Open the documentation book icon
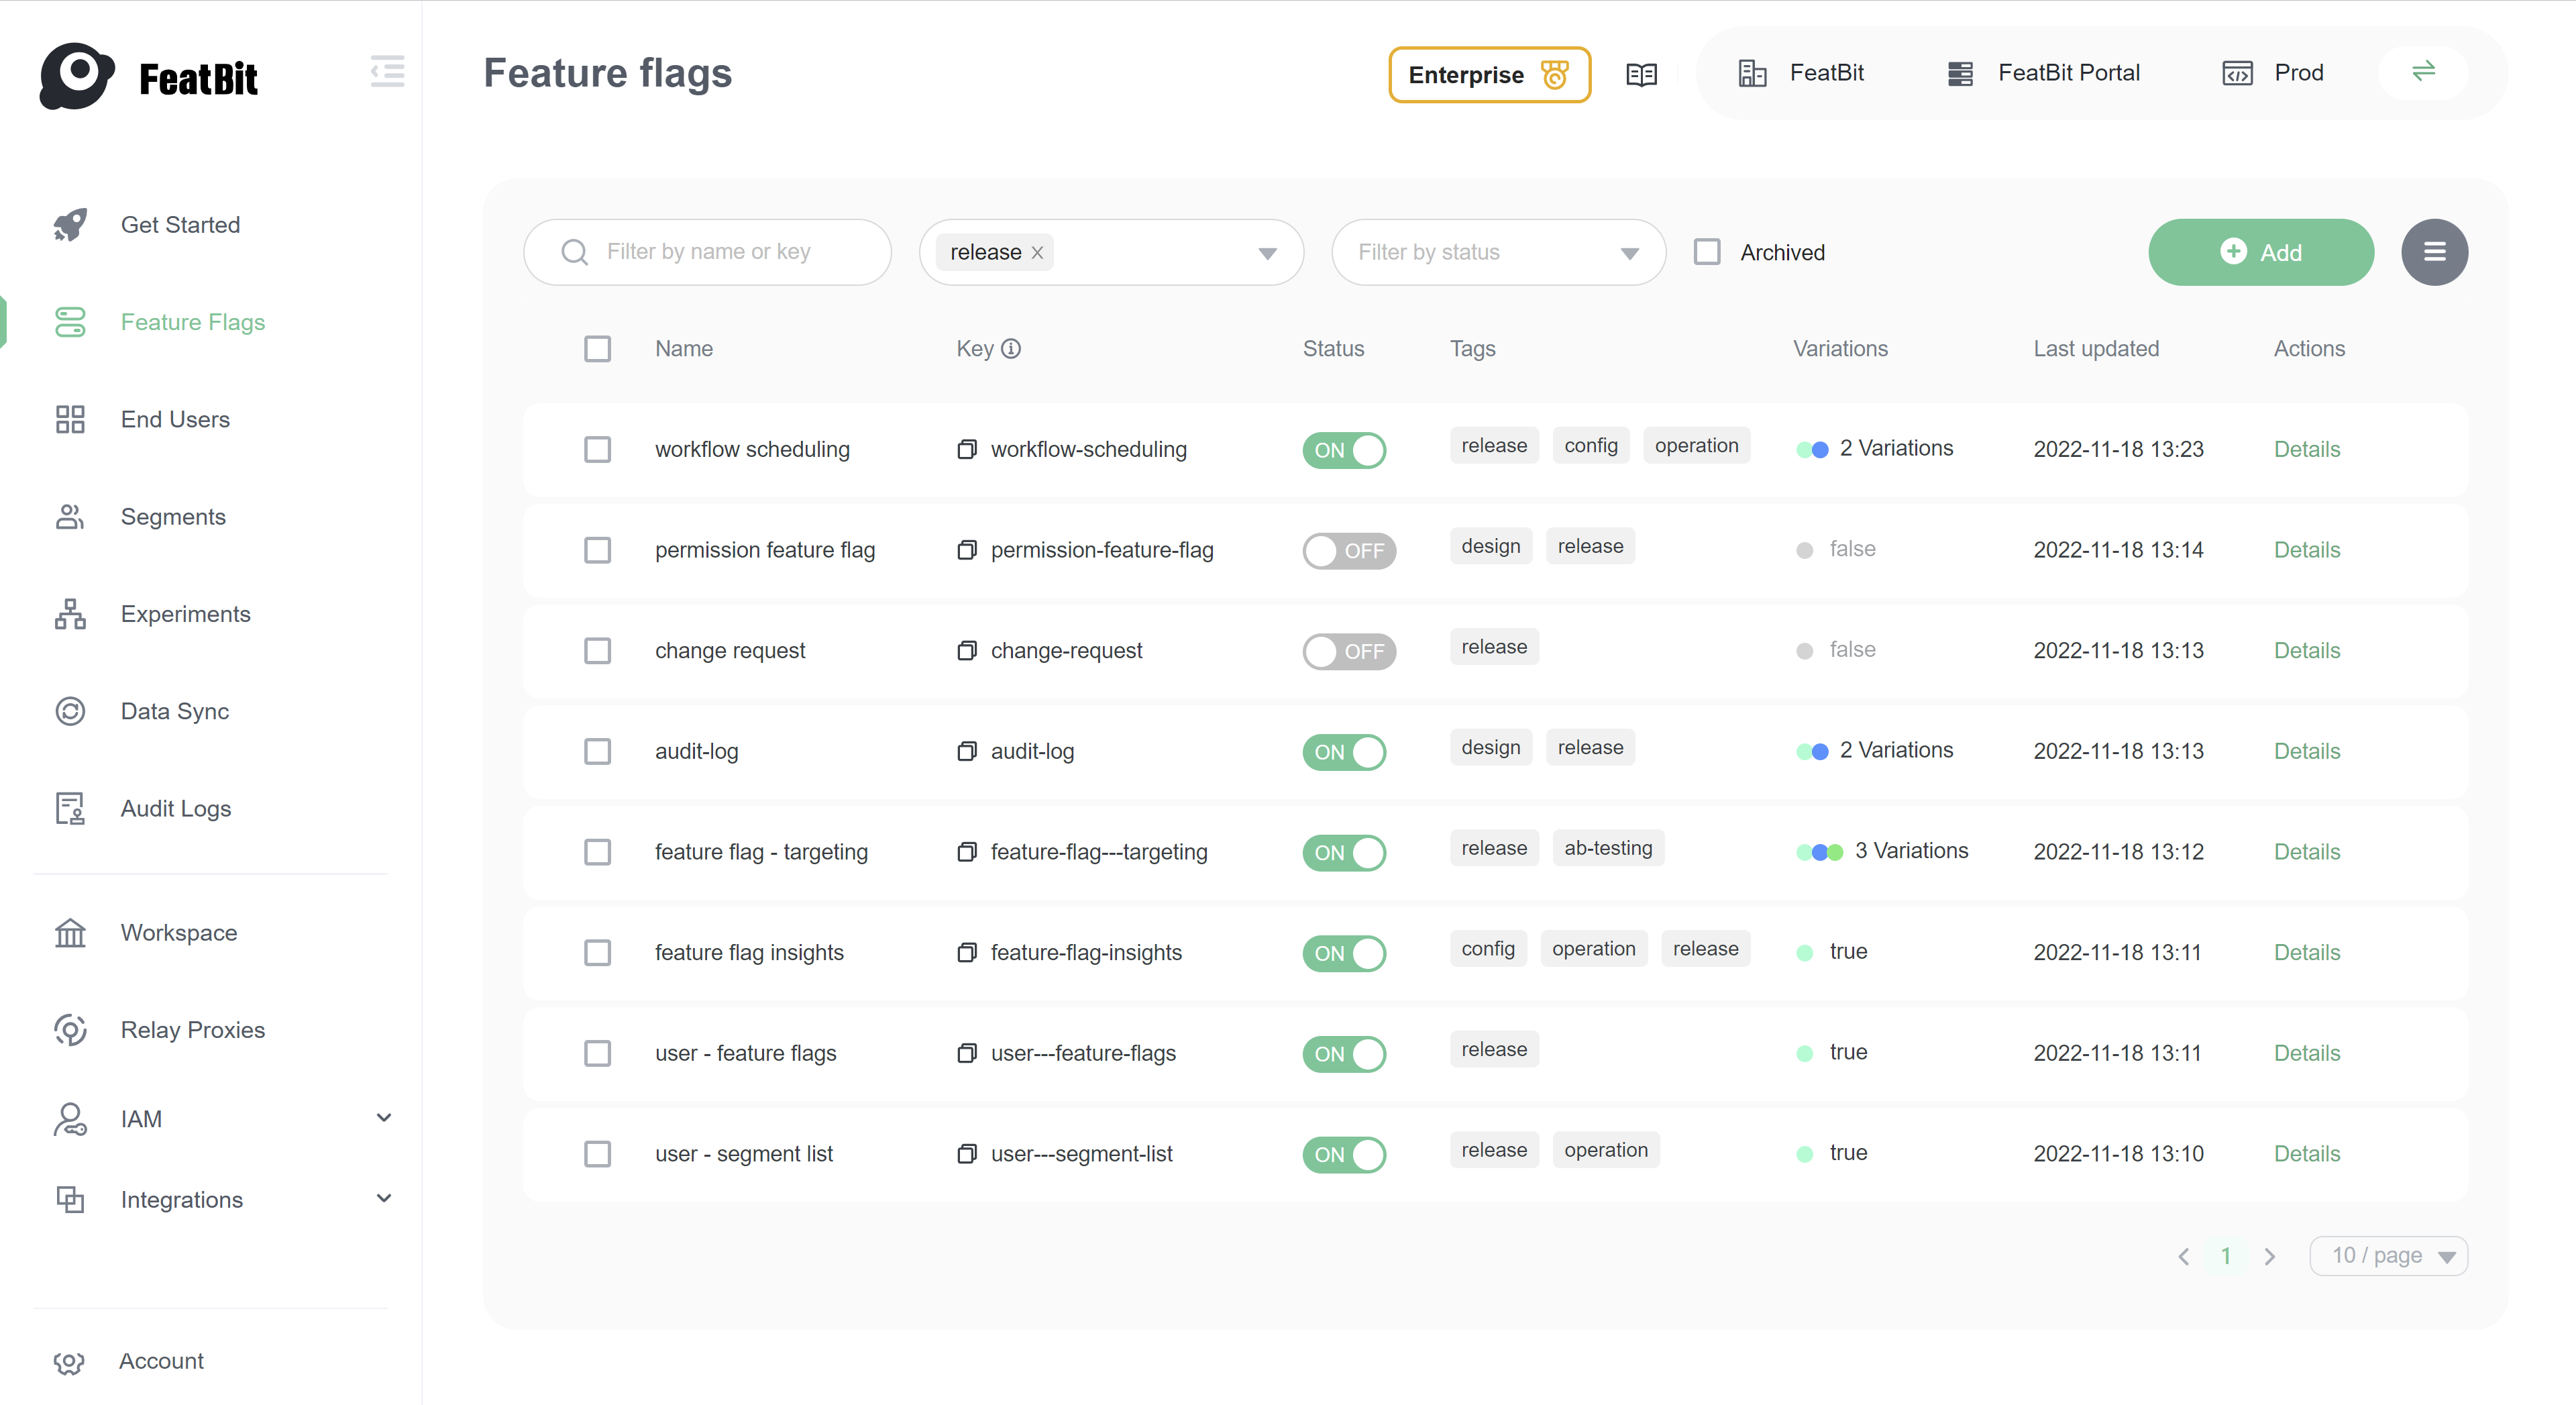 [1641, 74]
